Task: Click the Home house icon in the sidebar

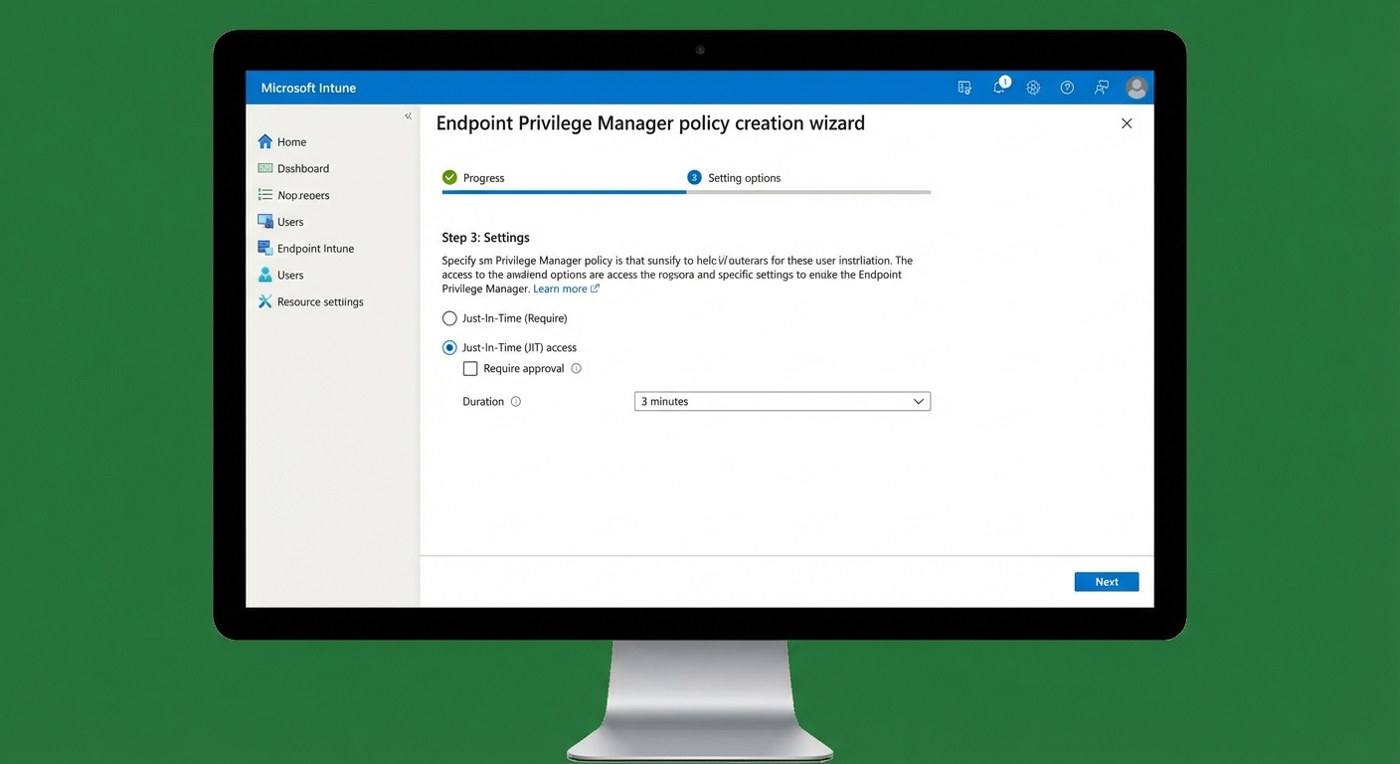Action: click(265, 141)
